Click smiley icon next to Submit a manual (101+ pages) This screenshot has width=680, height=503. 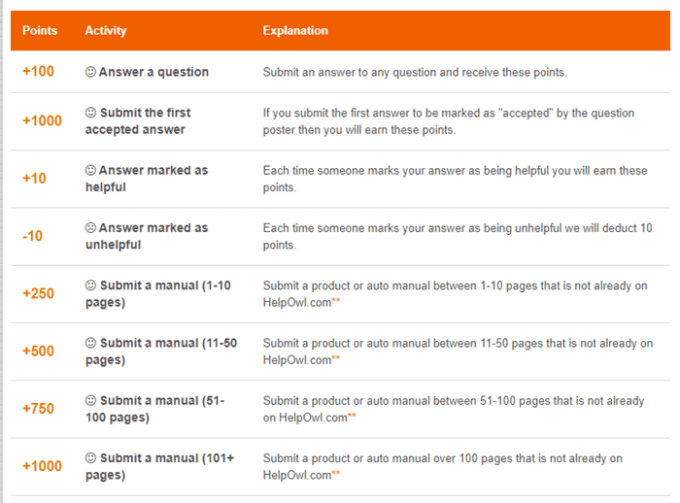[90, 458]
